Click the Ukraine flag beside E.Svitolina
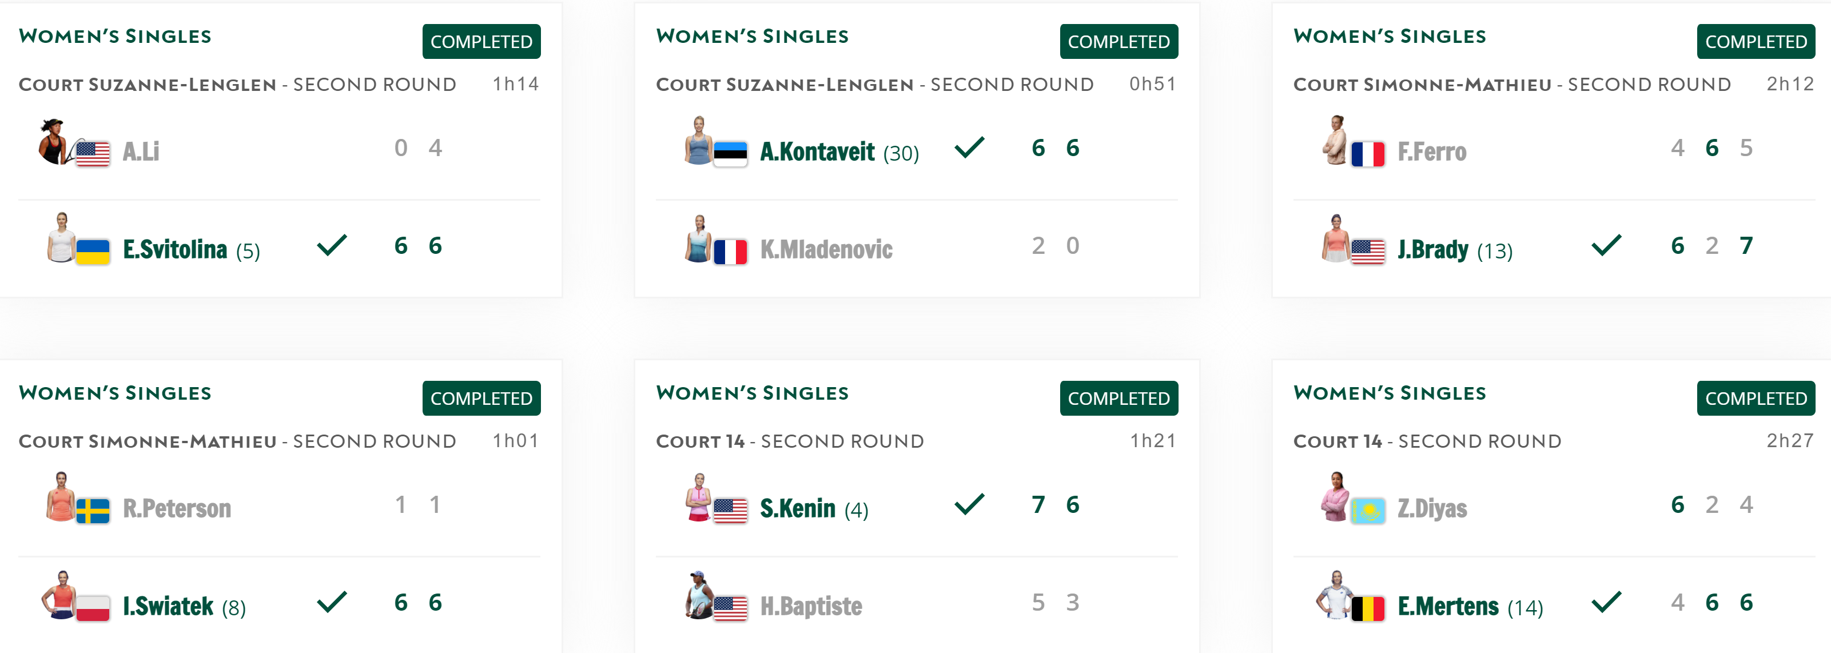The image size is (1831, 653). point(93,252)
